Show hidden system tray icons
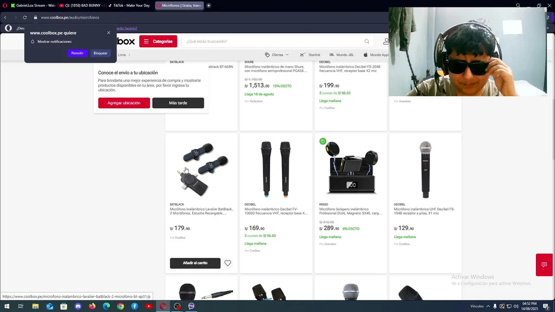Viewport: 555px width, 312px height. pos(488,306)
